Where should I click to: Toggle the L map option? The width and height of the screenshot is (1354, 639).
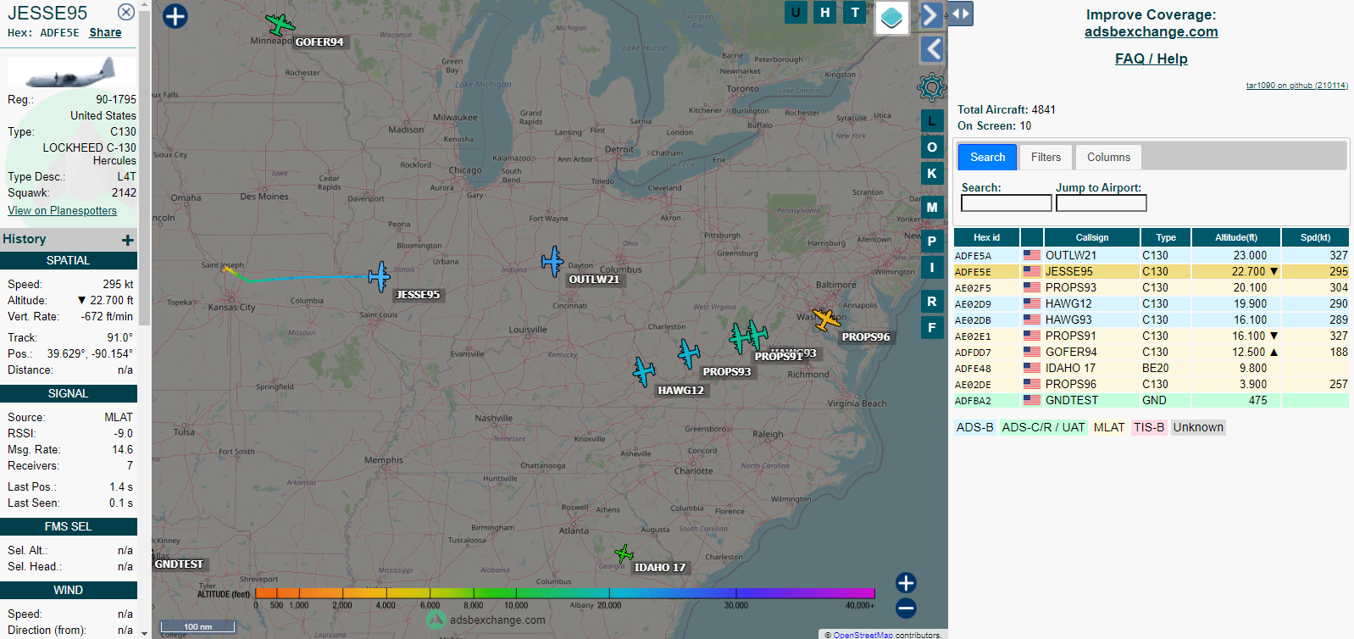pos(932,120)
